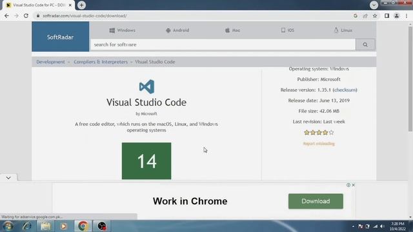This screenshot has height=232, width=413.
Task: Click the volume speaker tray icon
Action: coord(383,226)
